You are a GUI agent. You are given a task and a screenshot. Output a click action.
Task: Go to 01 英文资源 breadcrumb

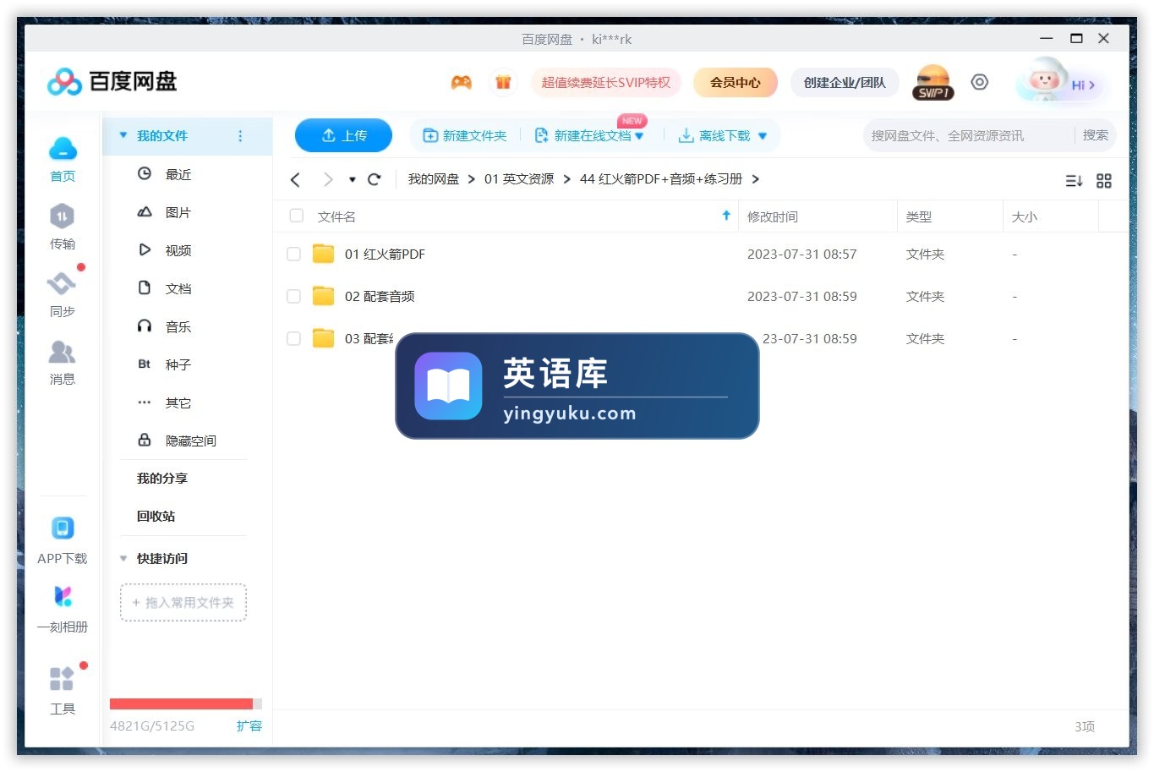pos(519,179)
